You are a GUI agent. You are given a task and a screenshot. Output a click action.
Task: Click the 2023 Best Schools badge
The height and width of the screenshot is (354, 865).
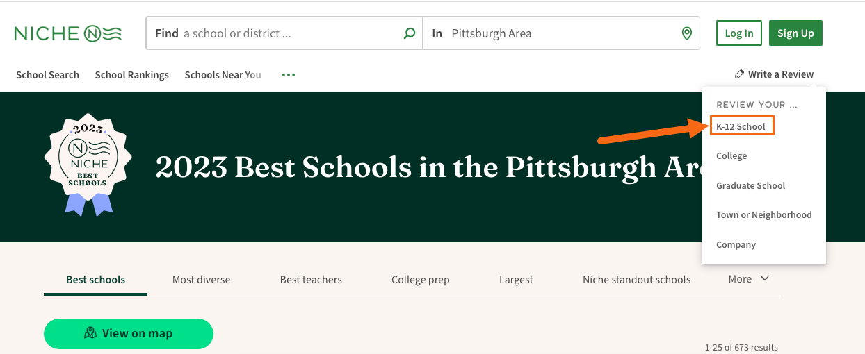point(89,165)
